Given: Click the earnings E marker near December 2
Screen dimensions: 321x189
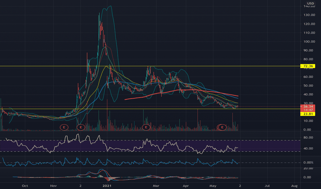Looking at the screenshot, I should point(81,127).
